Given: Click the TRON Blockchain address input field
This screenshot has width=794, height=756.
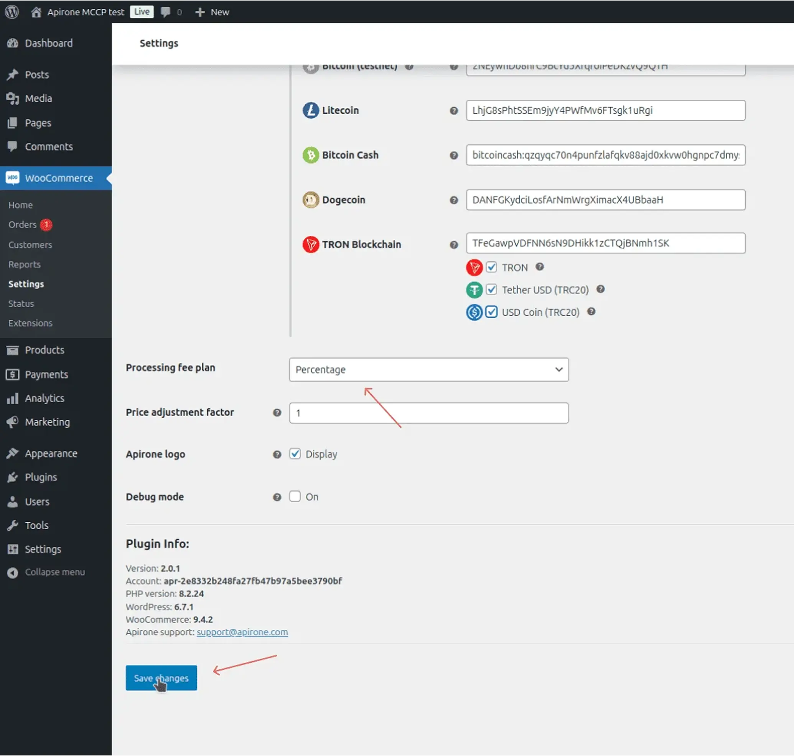Looking at the screenshot, I should 606,243.
